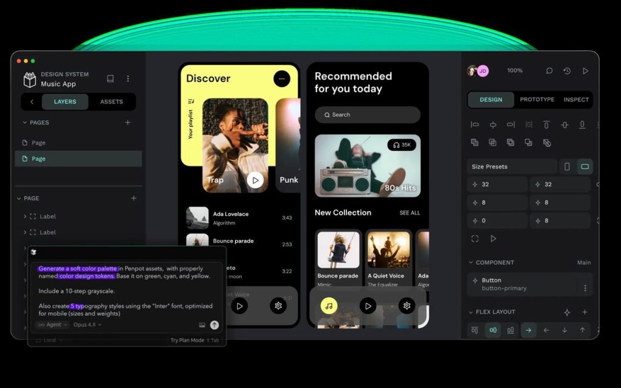Switch to the PROTOTYPE tab
Image resolution: width=621 pixels, height=388 pixels.
click(537, 100)
